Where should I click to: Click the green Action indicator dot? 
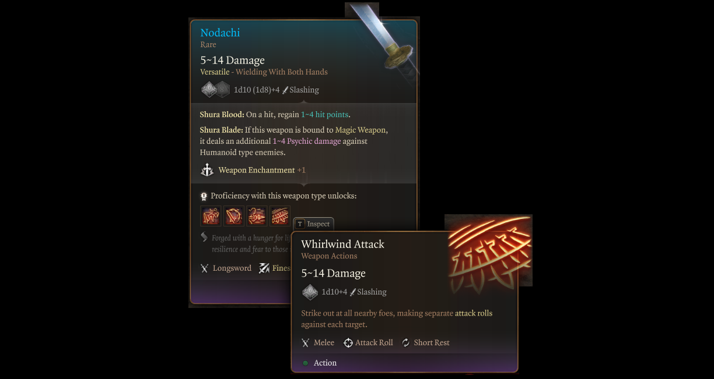[306, 363]
